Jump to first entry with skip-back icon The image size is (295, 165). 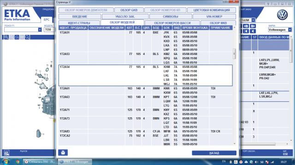246,31
